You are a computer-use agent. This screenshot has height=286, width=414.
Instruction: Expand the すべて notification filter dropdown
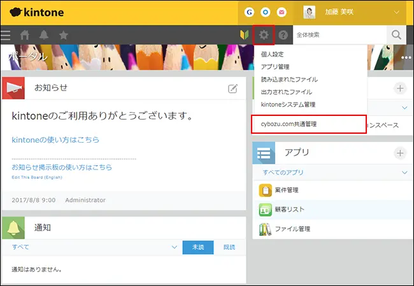pyautogui.click(x=174, y=247)
